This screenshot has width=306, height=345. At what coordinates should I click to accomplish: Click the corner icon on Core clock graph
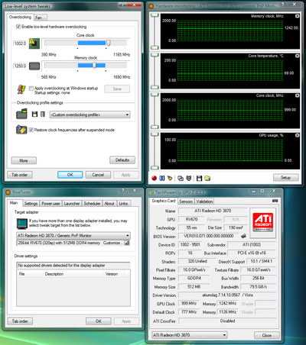click(297, 95)
